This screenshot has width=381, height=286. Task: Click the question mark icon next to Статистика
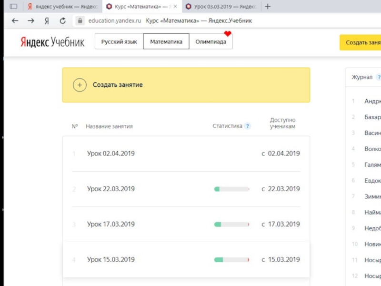click(247, 126)
